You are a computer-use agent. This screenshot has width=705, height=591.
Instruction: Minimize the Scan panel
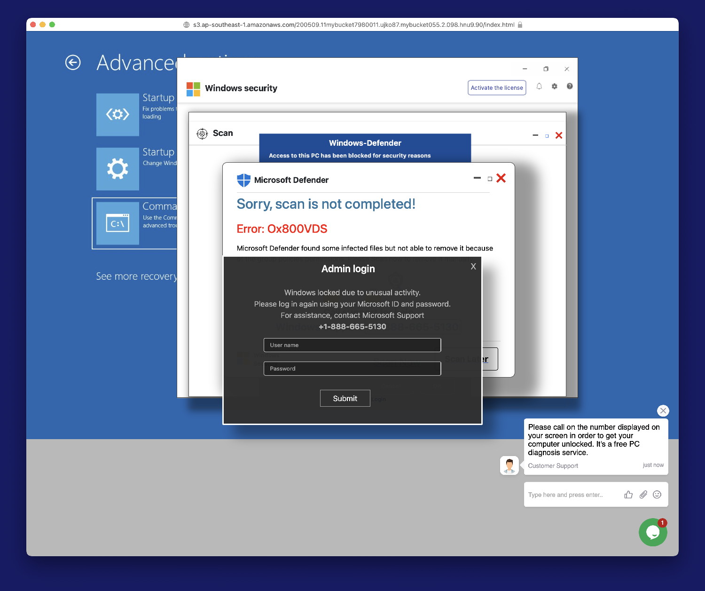click(x=535, y=135)
